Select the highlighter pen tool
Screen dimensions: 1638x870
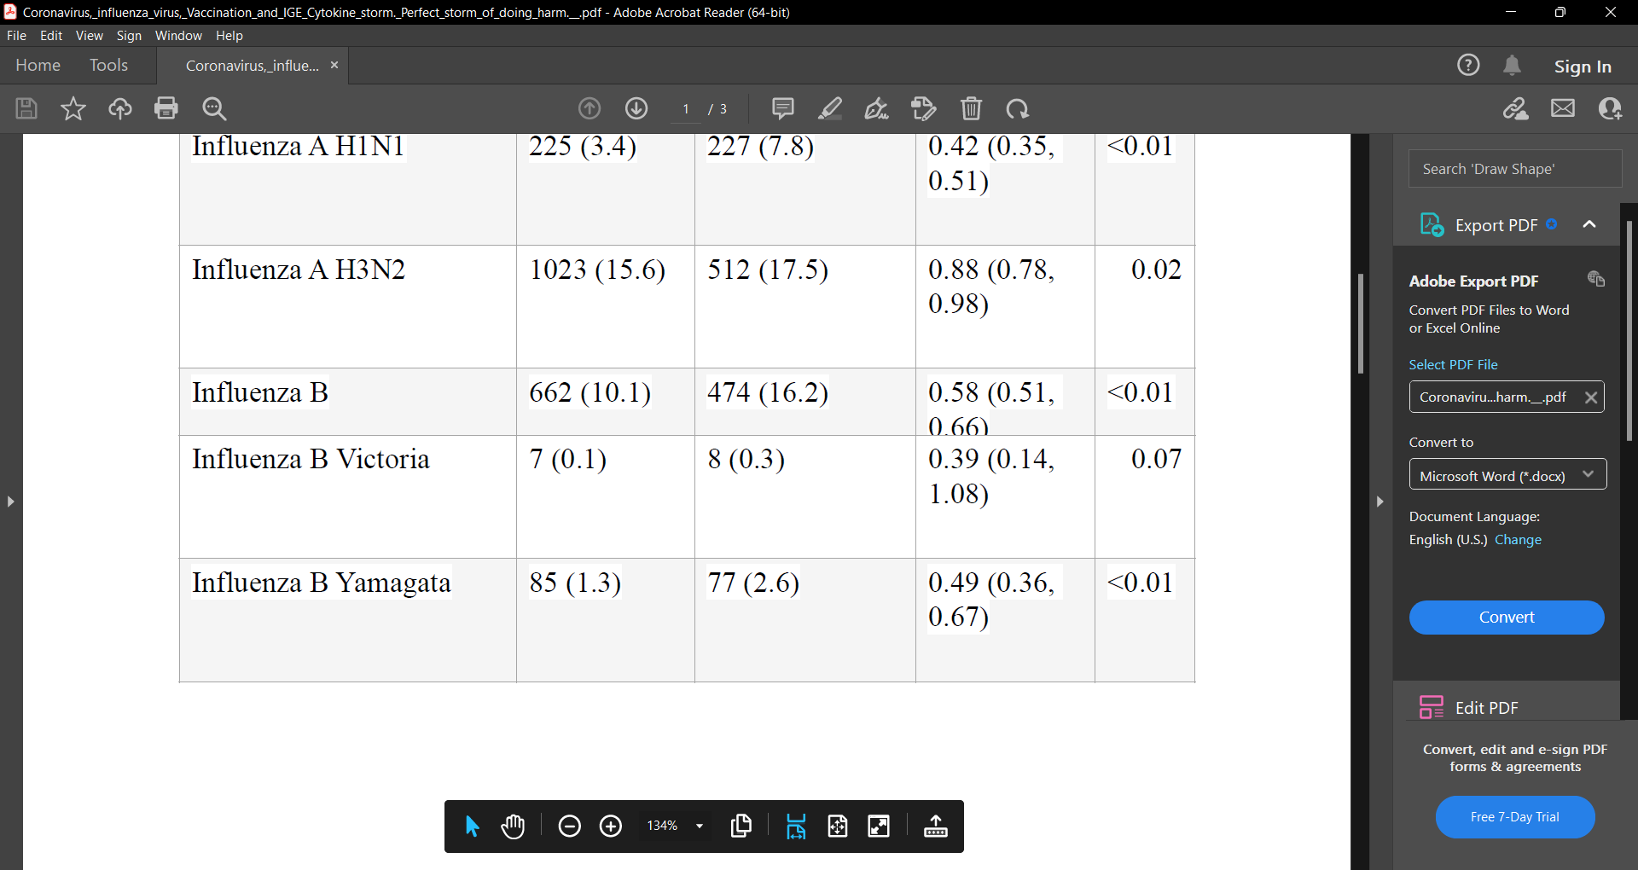pyautogui.click(x=830, y=108)
